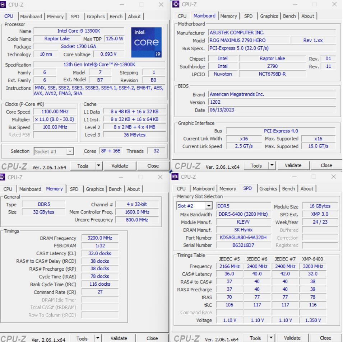Select the Memory tab in the SPD window

point(228,189)
